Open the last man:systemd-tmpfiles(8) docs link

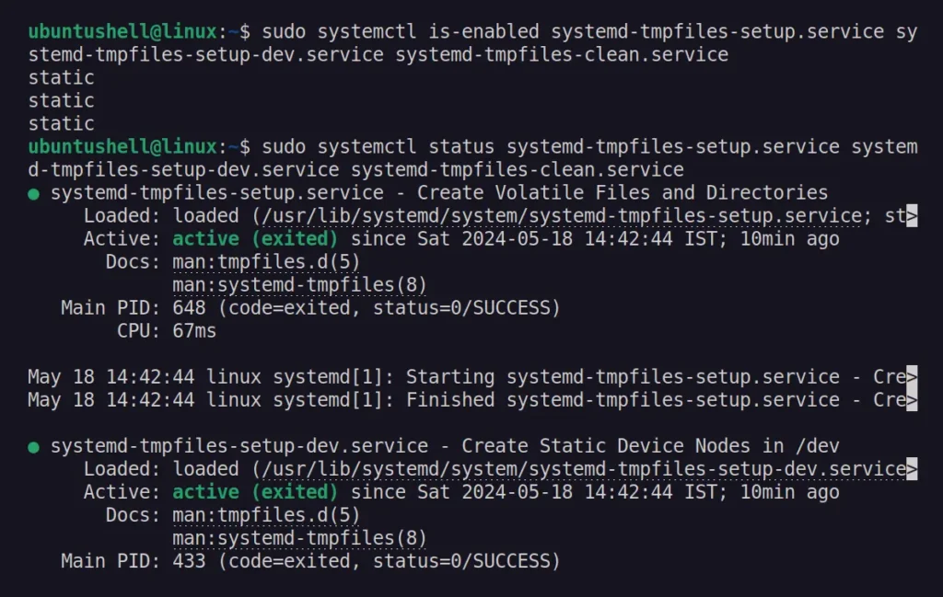coord(299,538)
